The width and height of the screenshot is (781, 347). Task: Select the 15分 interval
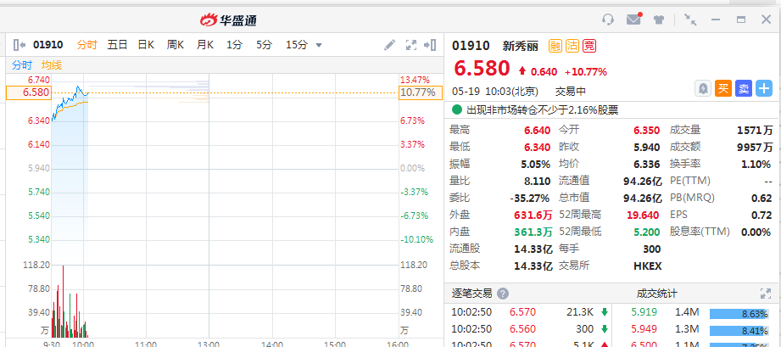(x=296, y=45)
